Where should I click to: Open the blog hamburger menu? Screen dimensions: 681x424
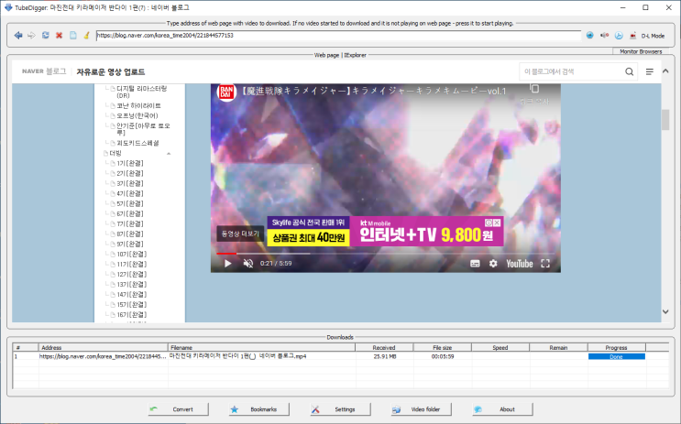[649, 71]
